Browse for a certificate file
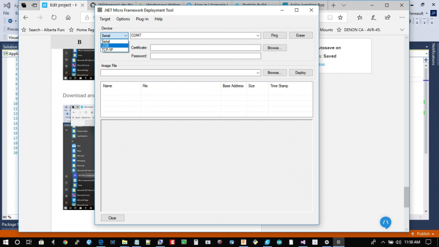 [275, 48]
